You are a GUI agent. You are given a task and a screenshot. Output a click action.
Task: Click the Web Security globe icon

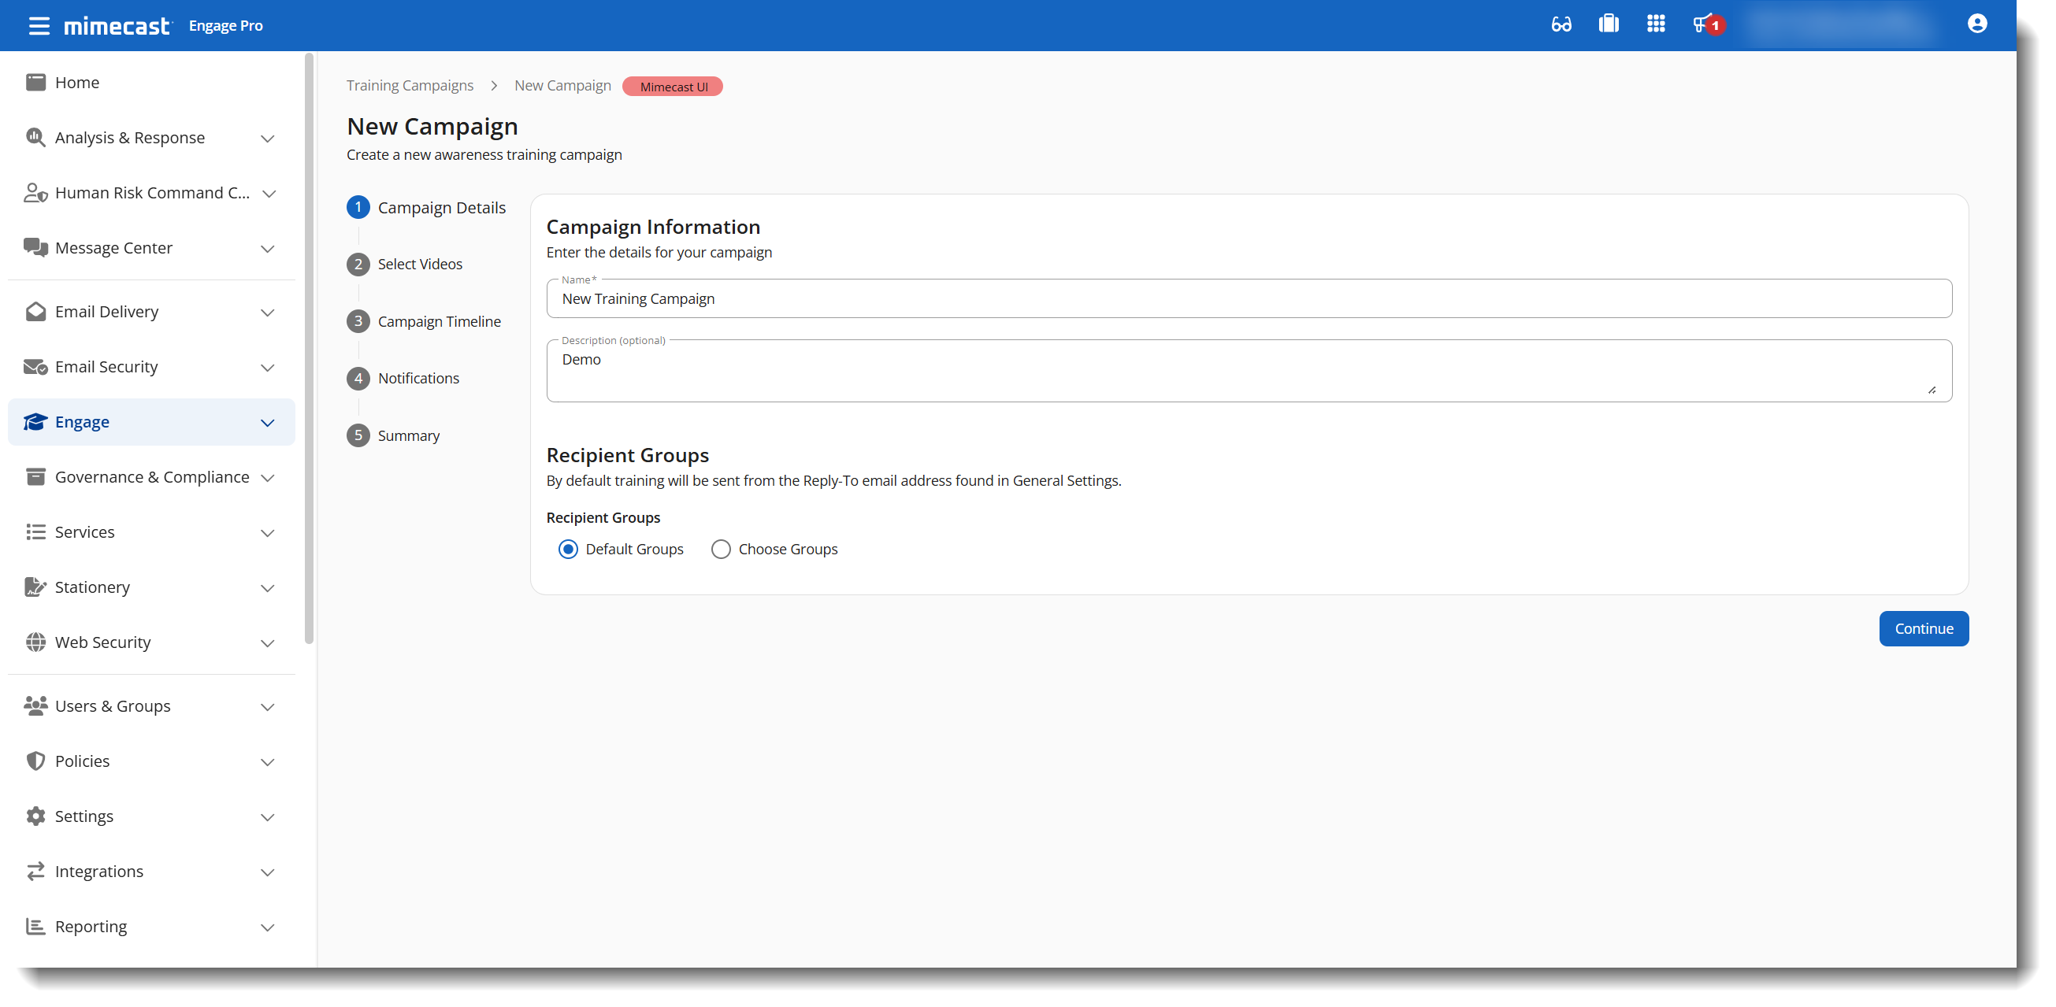coord(35,642)
